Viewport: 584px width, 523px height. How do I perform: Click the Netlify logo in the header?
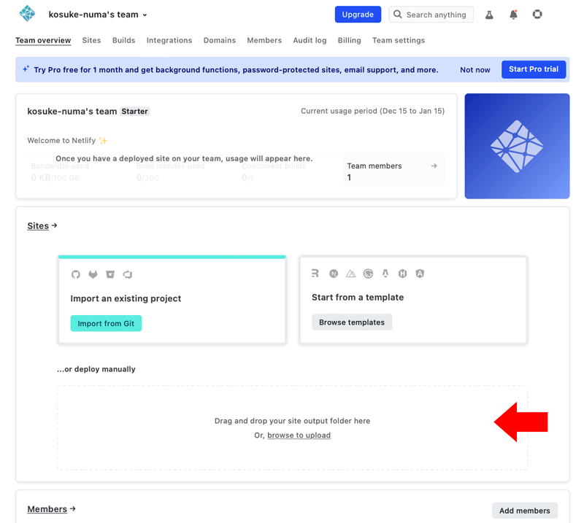pyautogui.click(x=27, y=14)
